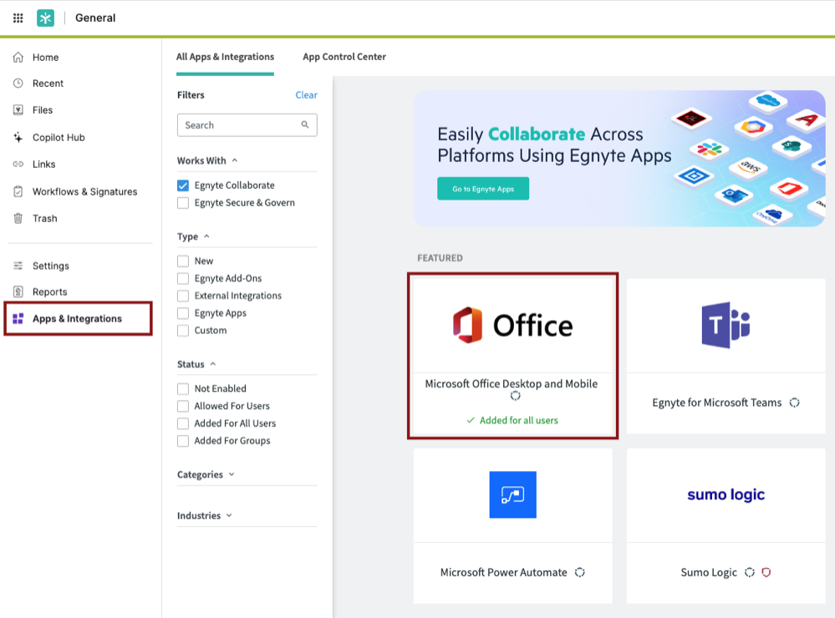Click the Settings sliders icon
This screenshot has width=835, height=618.
click(x=18, y=265)
